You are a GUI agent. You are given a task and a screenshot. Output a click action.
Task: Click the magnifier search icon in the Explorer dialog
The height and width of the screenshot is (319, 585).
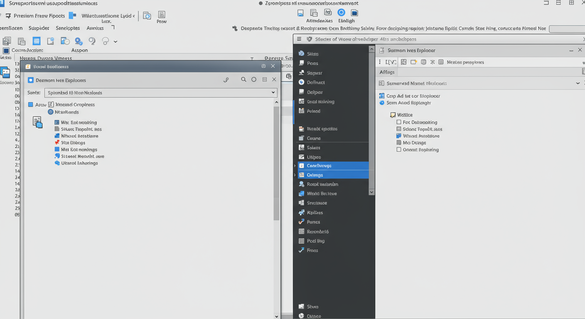coord(243,79)
